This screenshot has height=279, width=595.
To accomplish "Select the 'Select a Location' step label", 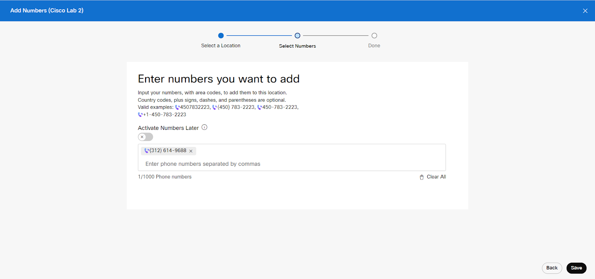I will tap(221, 46).
